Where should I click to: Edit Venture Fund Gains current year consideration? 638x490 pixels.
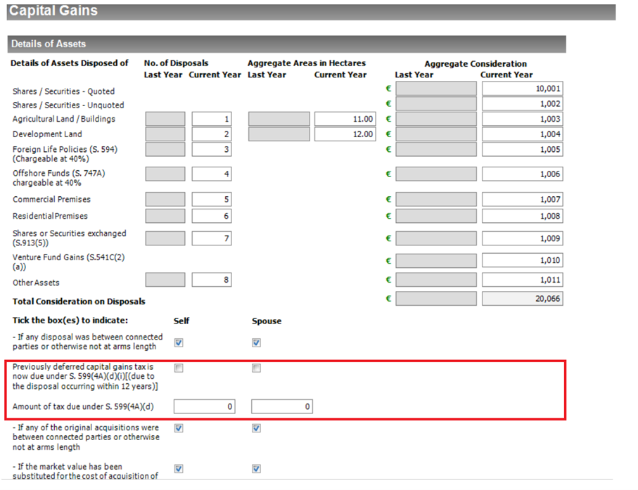click(523, 260)
